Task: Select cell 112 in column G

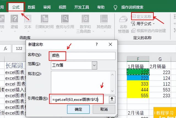Action: [x=160, y=84]
